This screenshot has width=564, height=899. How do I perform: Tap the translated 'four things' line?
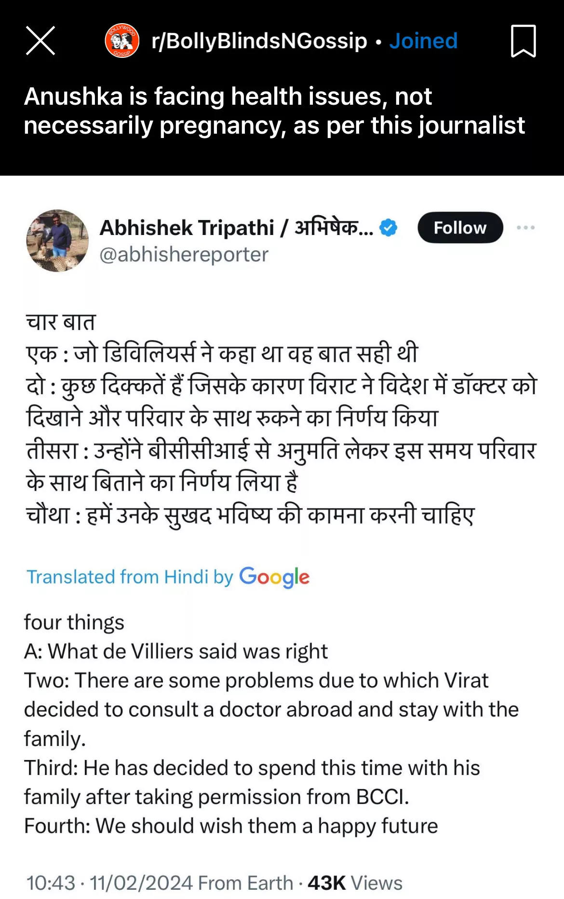click(74, 622)
